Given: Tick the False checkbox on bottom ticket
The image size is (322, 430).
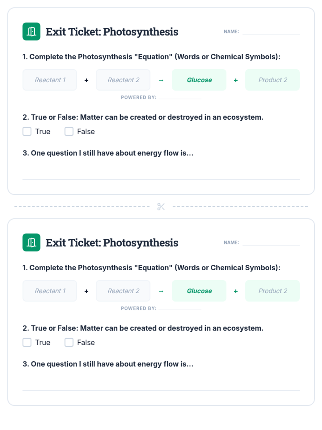Looking at the screenshot, I should (69, 342).
